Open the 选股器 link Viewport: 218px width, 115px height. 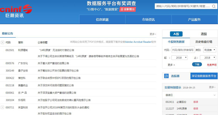pyautogui.click(x=175, y=76)
